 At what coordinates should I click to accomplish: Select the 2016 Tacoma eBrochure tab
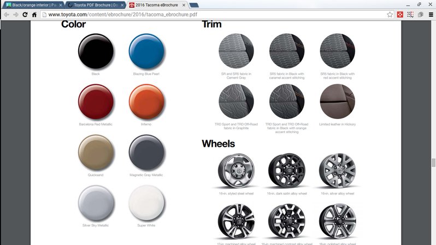click(x=157, y=5)
